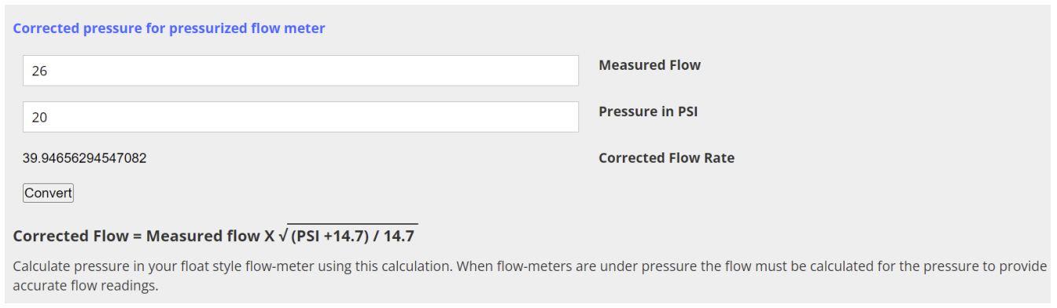The height and width of the screenshot is (308, 1057).
Task: Click the word "pressurized" in the heading
Action: [x=212, y=28]
